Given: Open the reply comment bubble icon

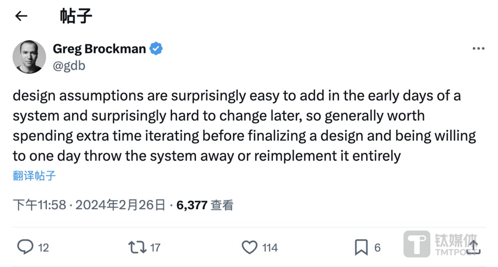Looking at the screenshot, I should coord(25,247).
